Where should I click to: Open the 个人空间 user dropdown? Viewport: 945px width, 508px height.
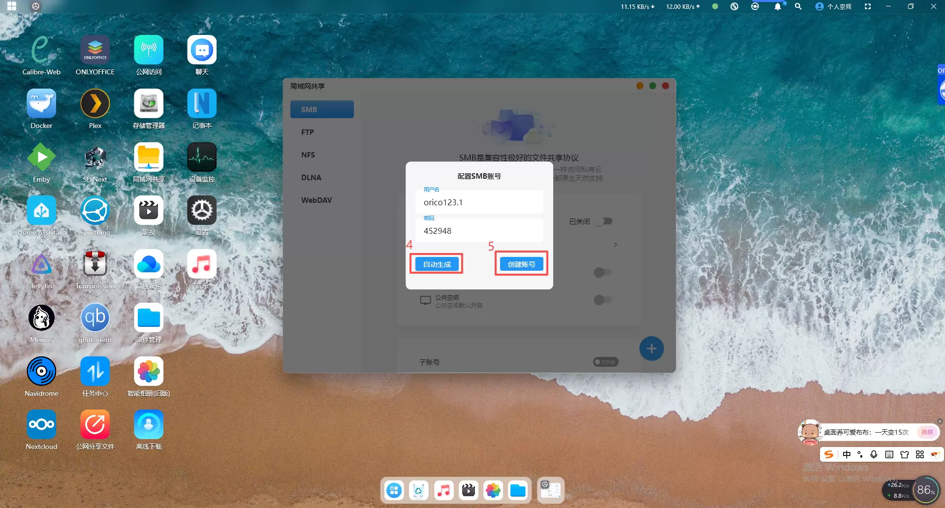point(834,6)
